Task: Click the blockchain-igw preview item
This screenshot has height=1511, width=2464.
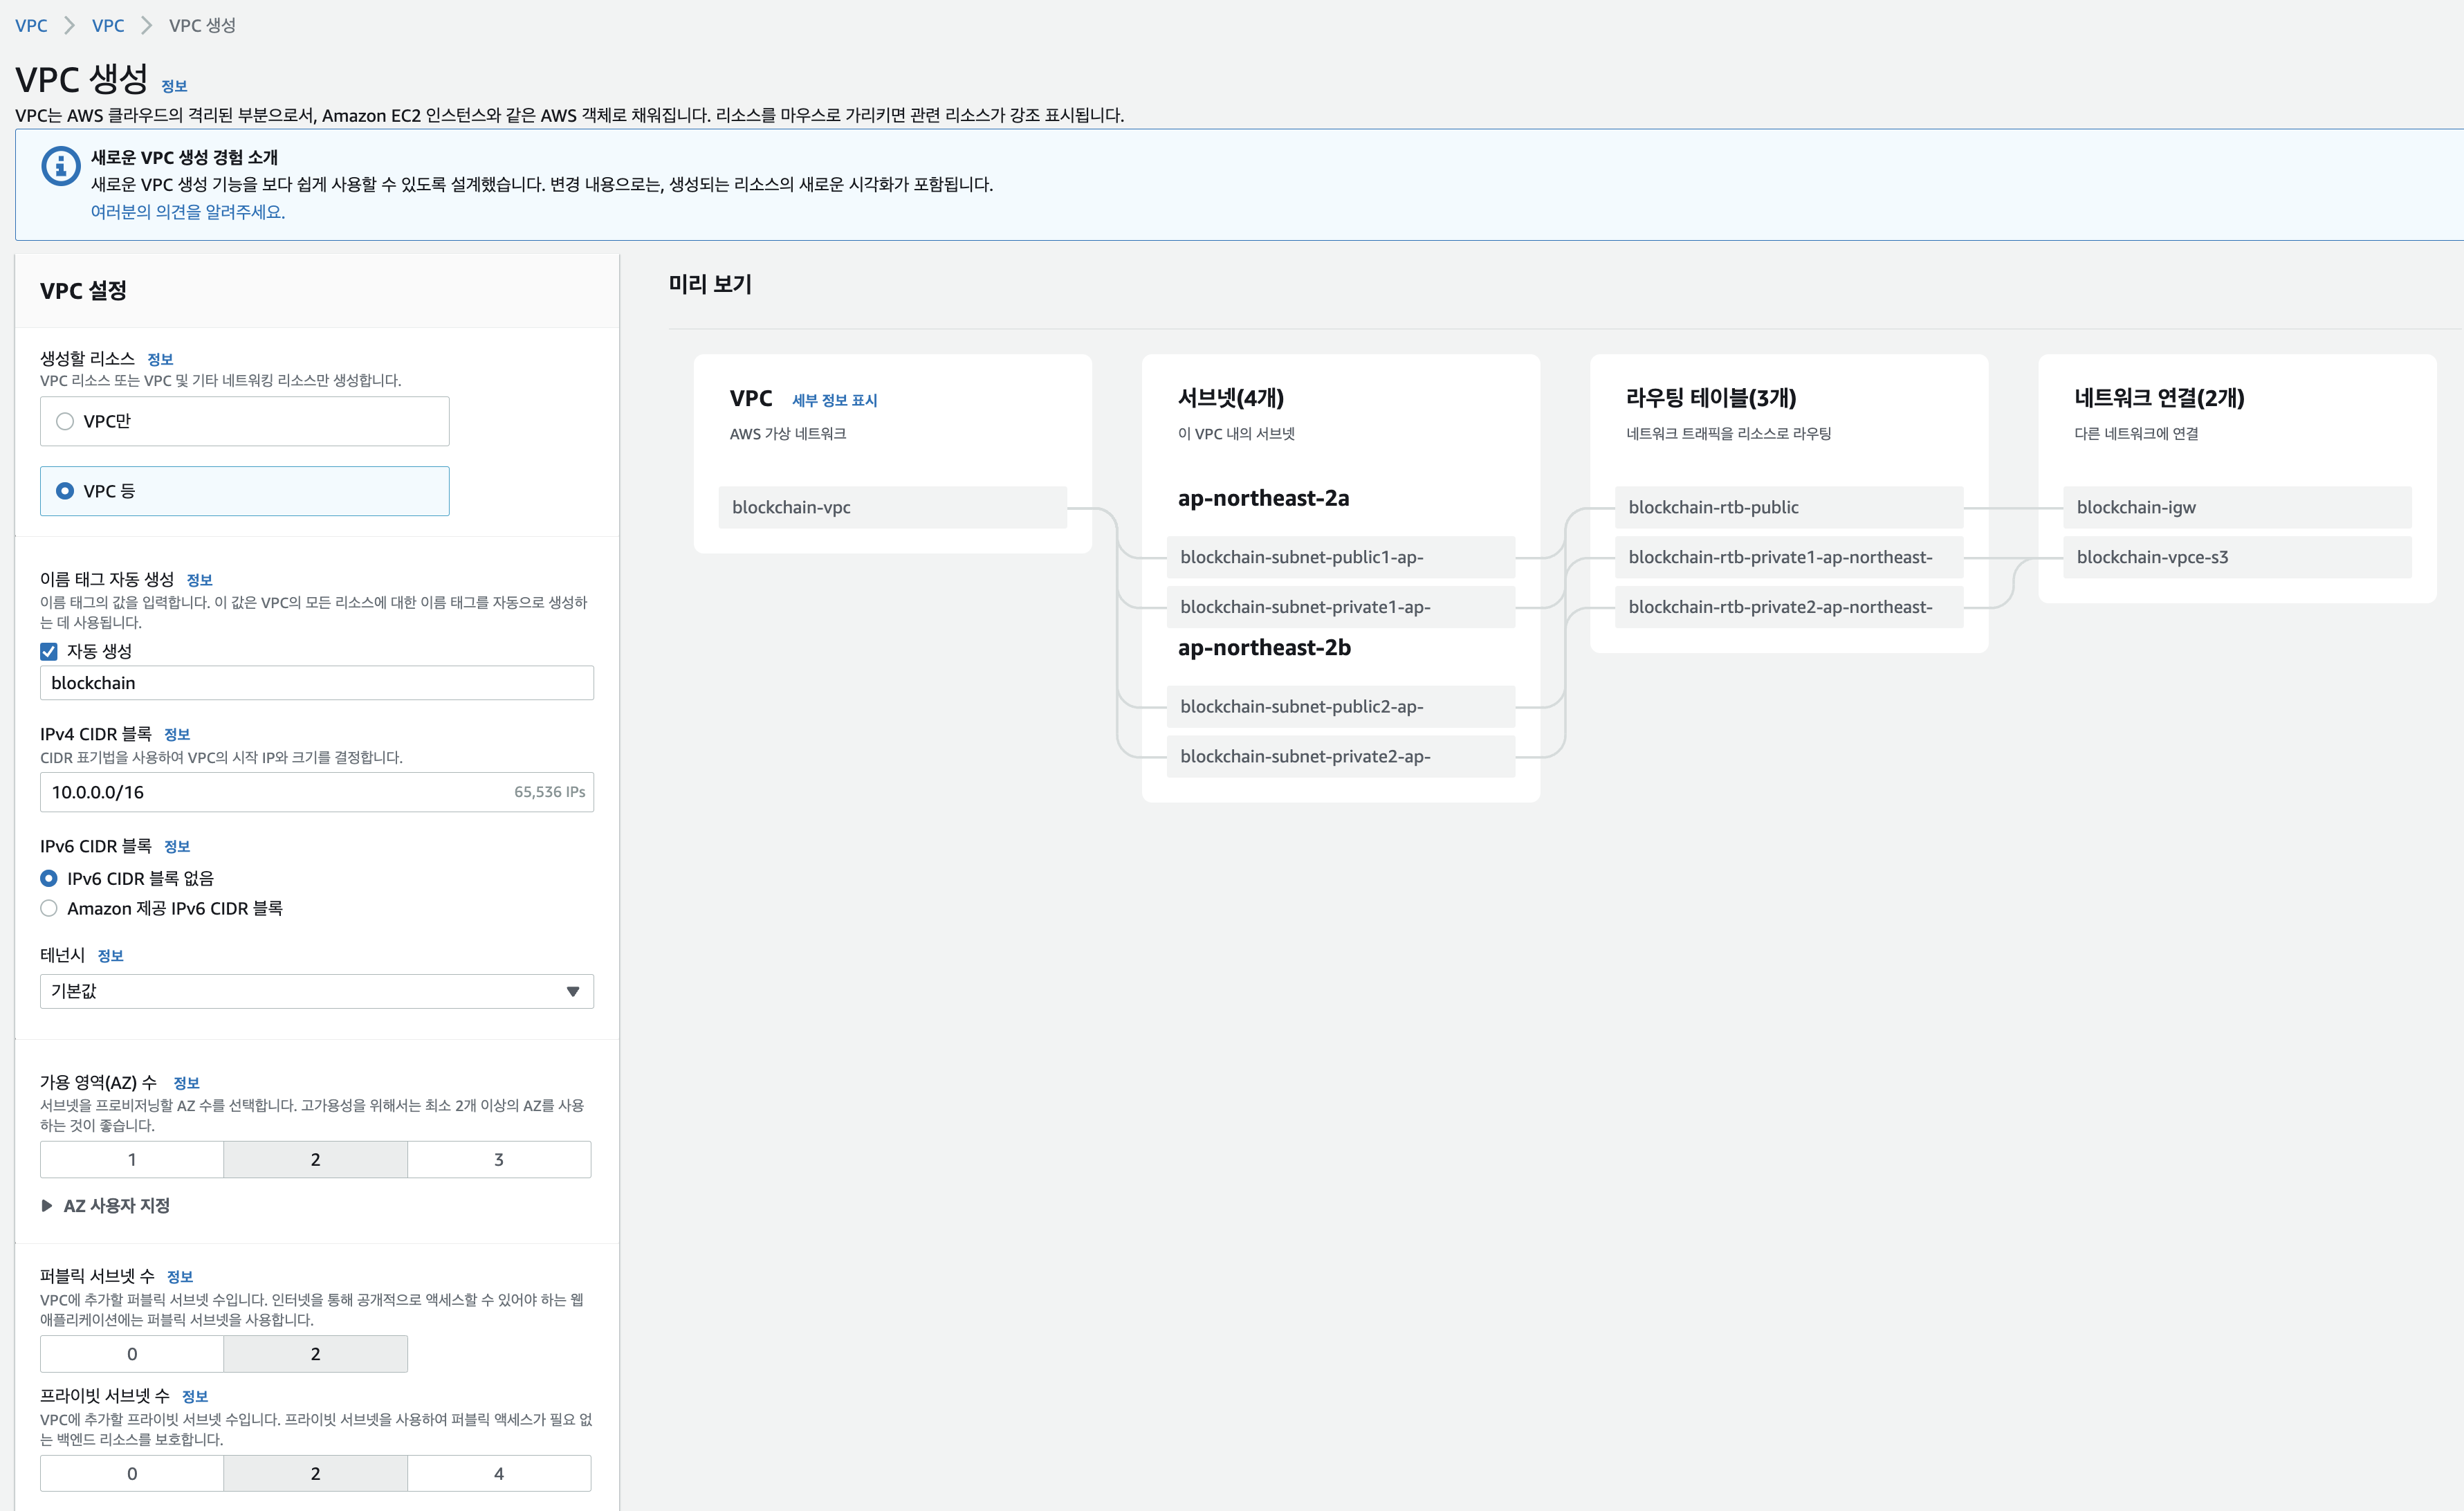Action: [2236, 507]
